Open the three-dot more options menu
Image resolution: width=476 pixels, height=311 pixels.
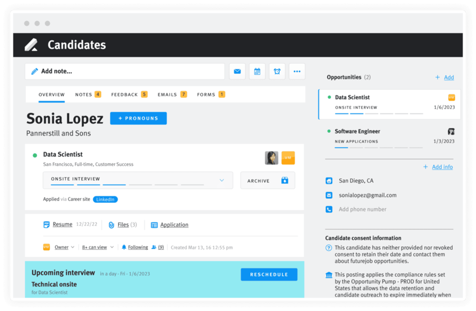click(297, 71)
